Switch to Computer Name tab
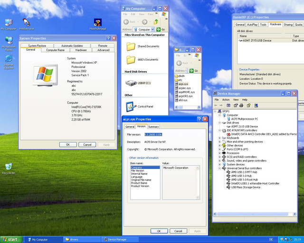304x243 pixels. point(55,50)
